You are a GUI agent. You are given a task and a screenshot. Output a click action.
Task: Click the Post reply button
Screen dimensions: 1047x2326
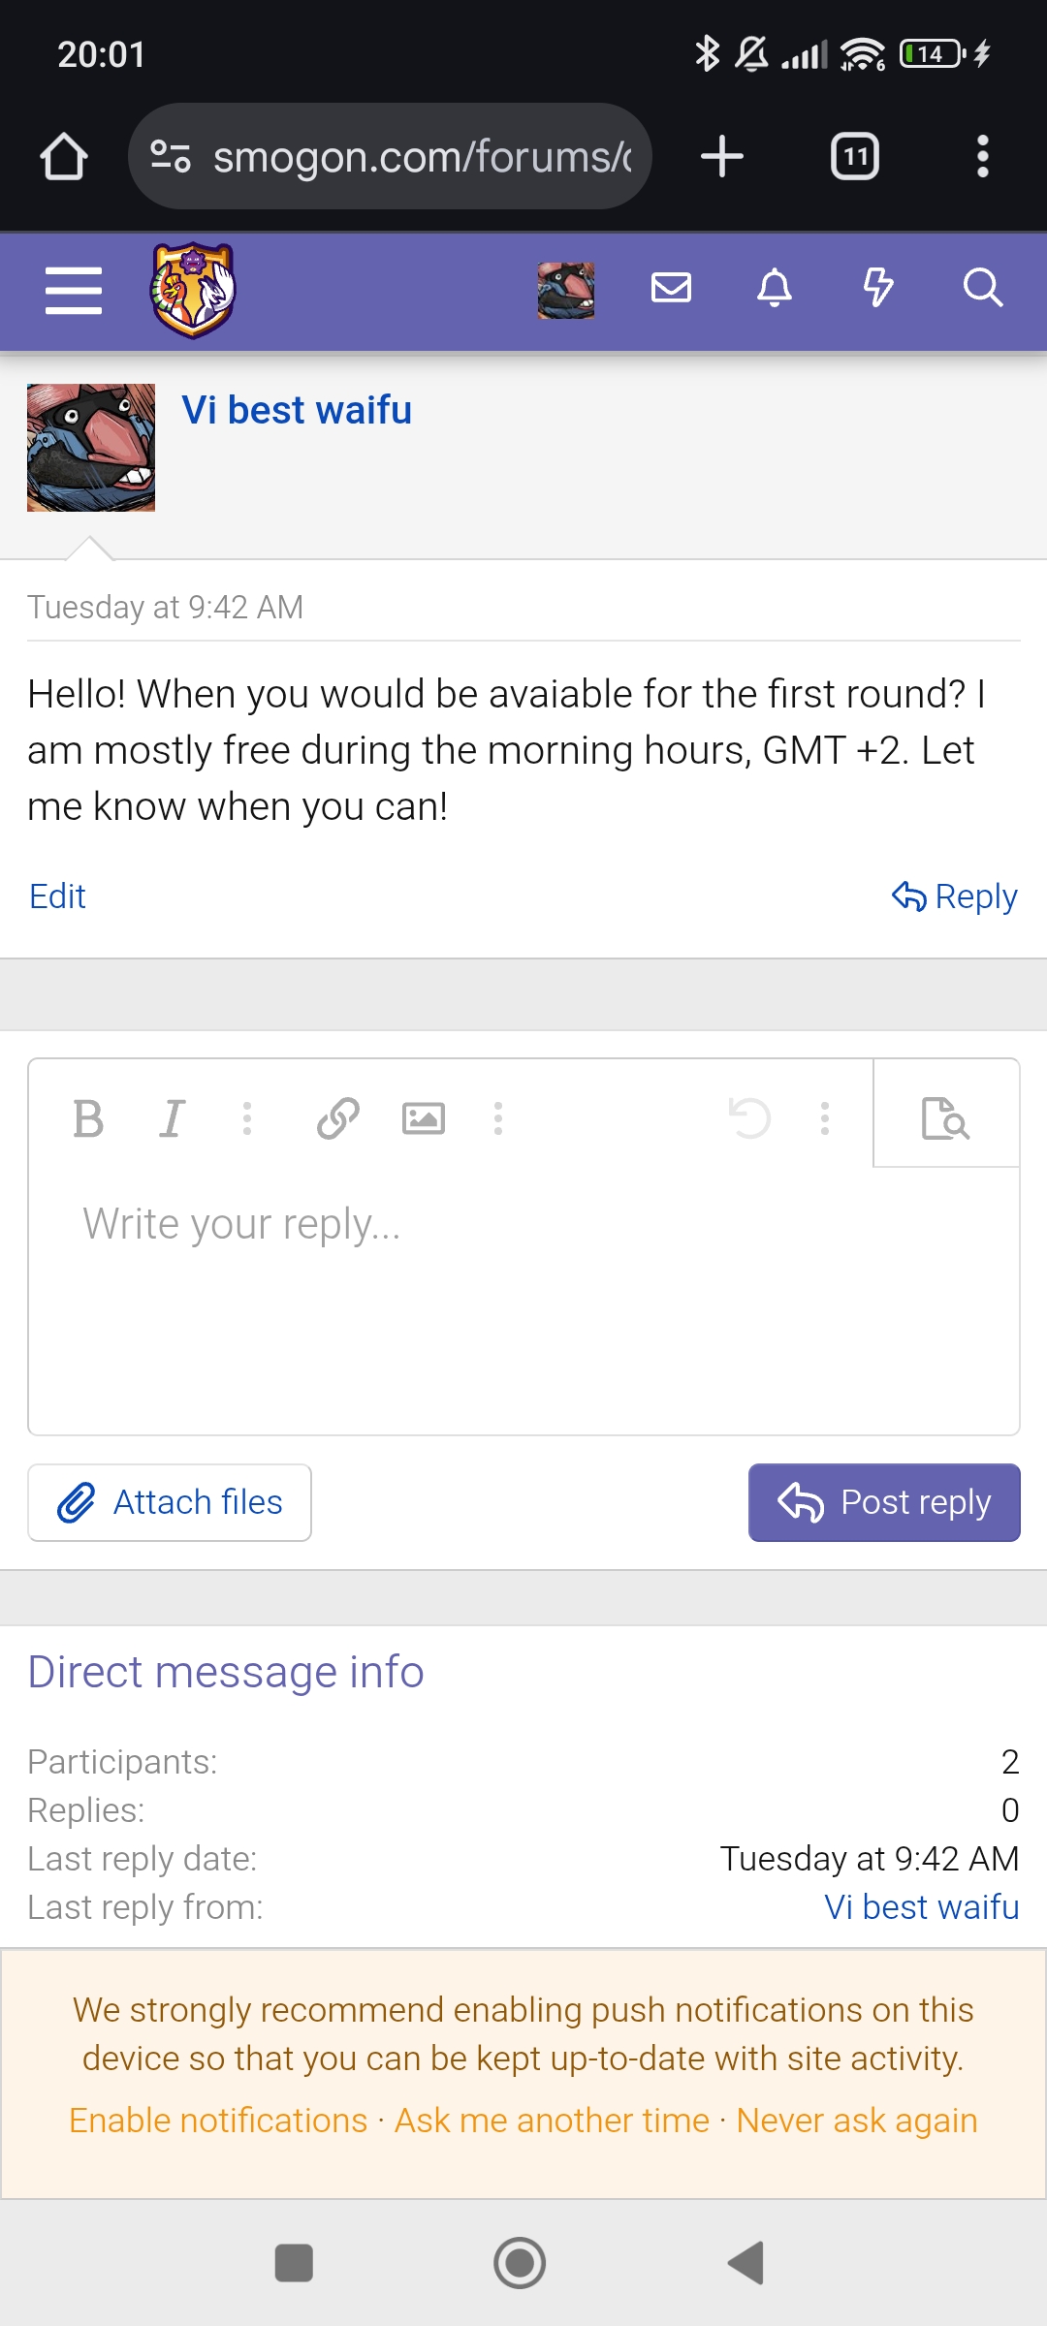[884, 1502]
